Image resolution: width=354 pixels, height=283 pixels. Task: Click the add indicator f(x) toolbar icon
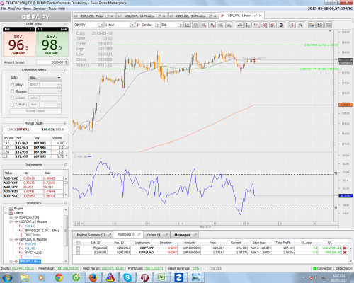point(256,25)
